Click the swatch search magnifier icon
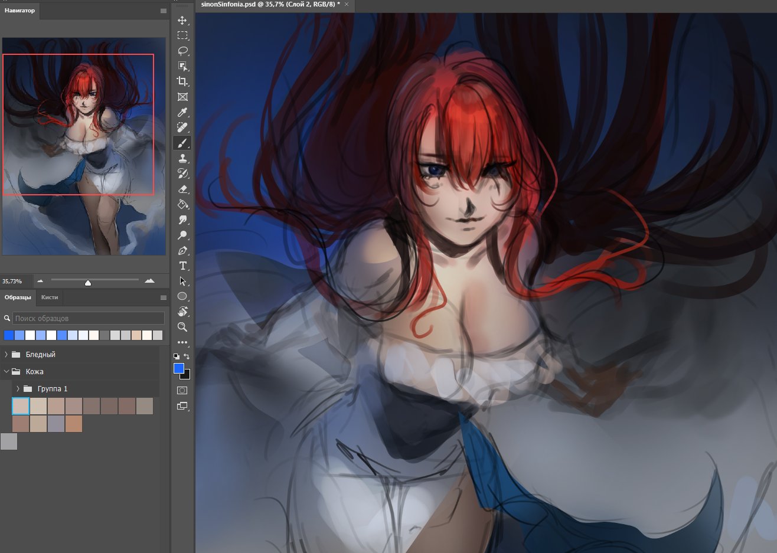777x553 pixels. pyautogui.click(x=7, y=318)
